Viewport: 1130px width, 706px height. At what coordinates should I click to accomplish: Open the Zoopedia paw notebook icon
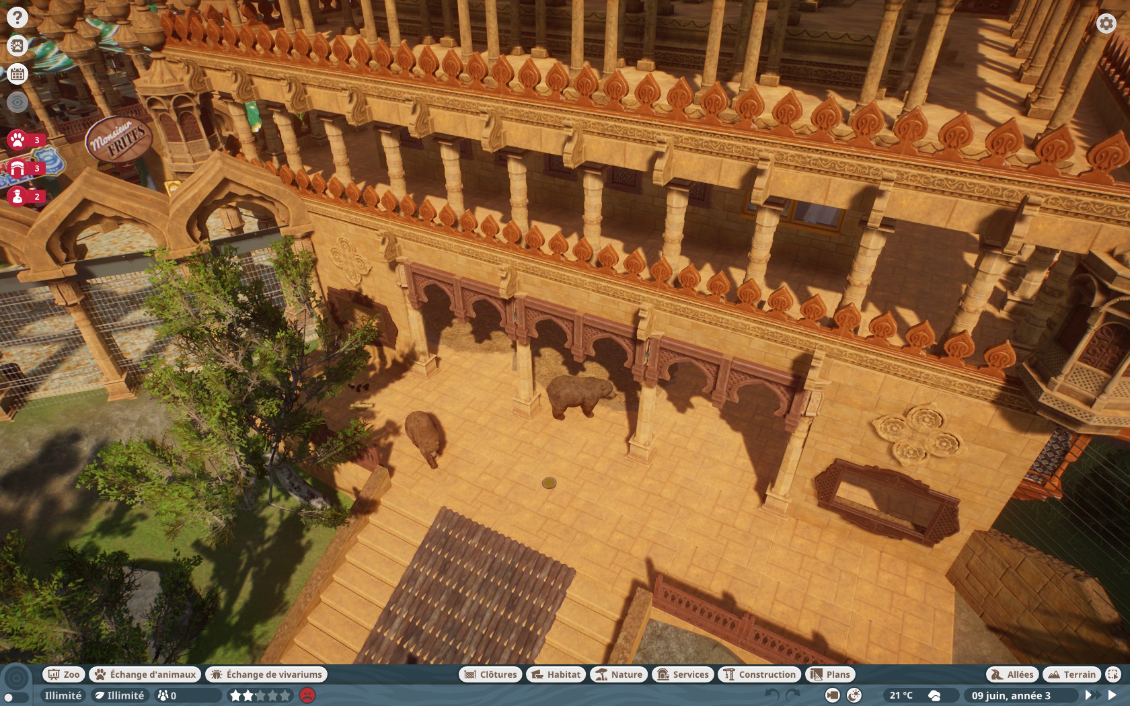(x=17, y=46)
